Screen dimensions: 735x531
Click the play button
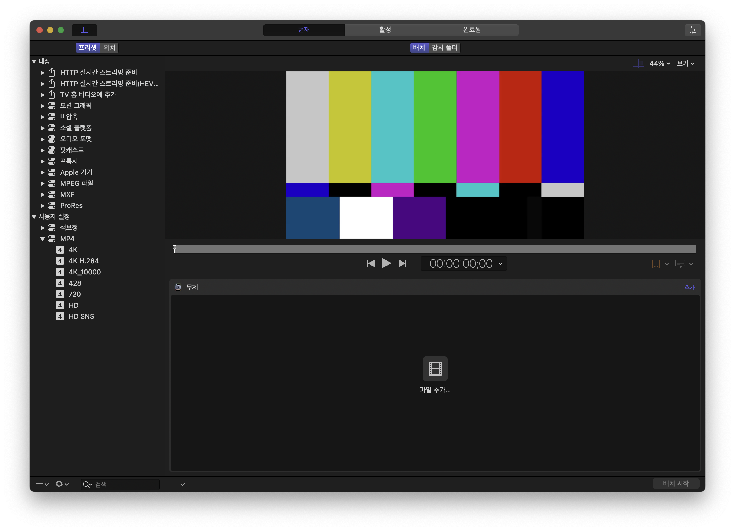tap(386, 263)
